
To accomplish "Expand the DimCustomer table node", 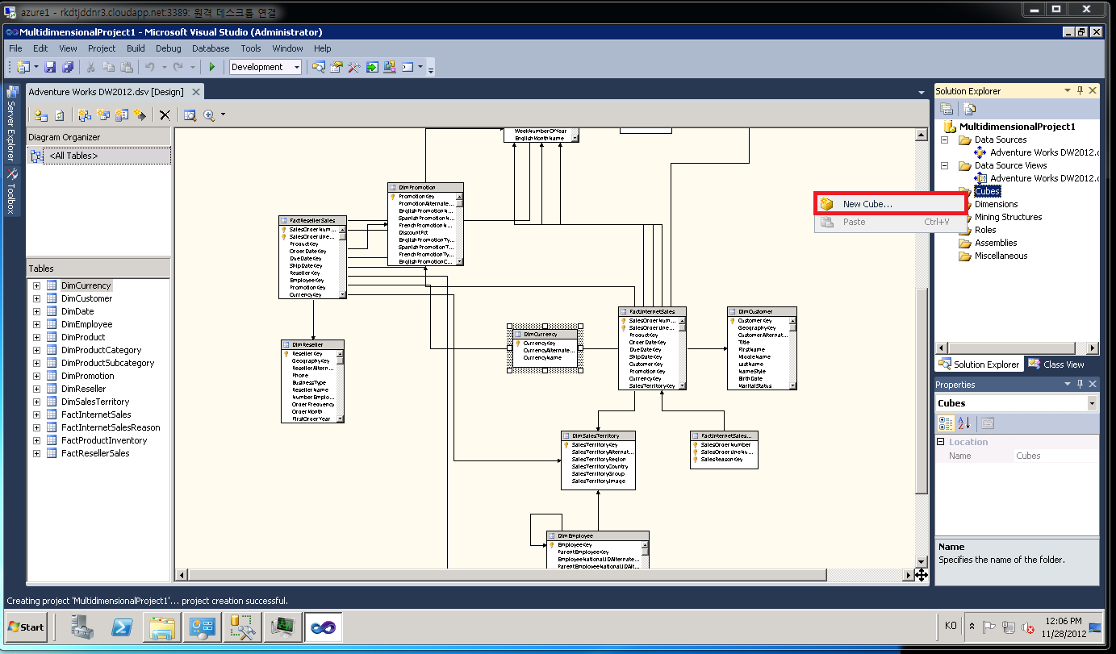I will [36, 298].
